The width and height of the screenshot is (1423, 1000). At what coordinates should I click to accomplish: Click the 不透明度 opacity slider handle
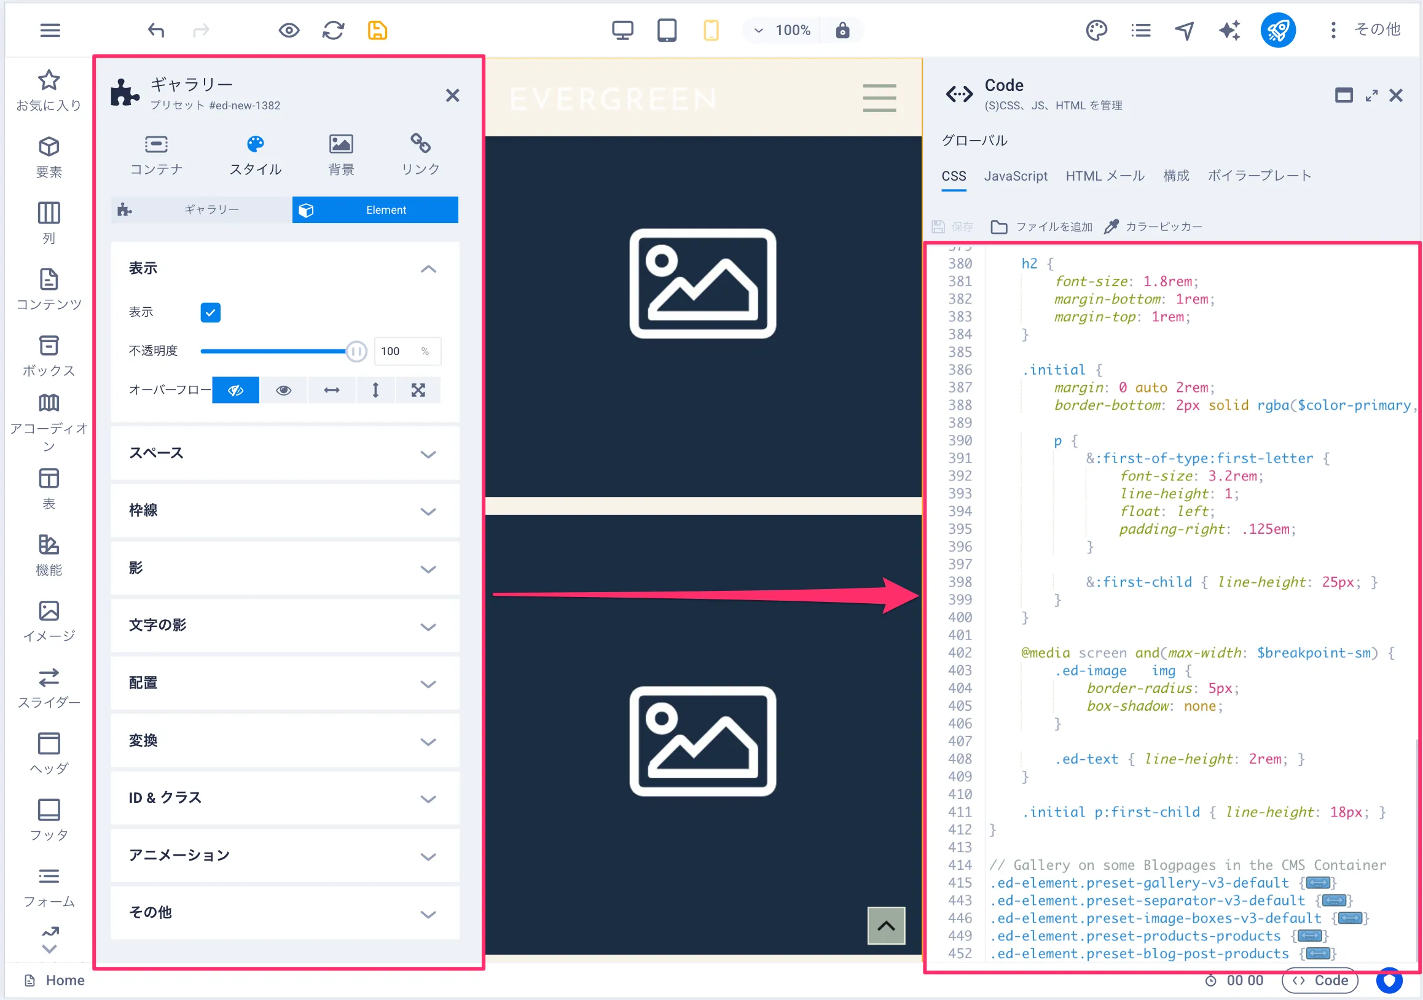356,351
